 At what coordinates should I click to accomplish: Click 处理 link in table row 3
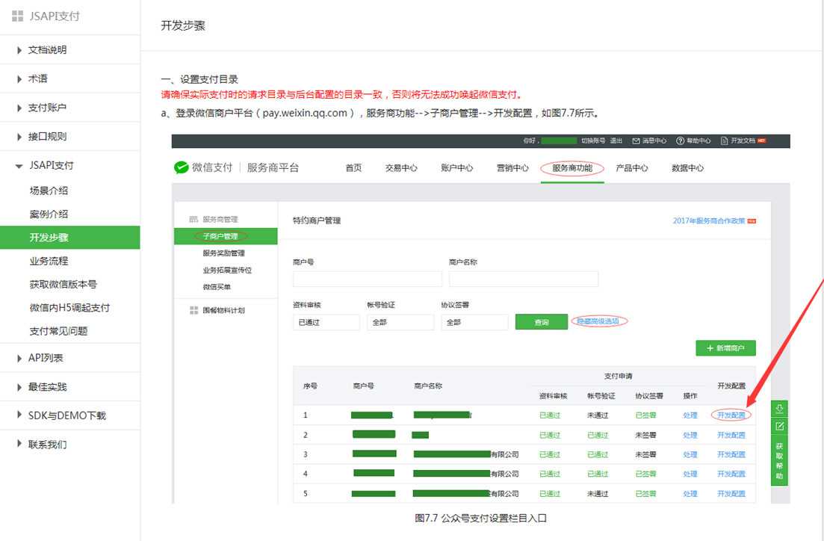coord(690,455)
